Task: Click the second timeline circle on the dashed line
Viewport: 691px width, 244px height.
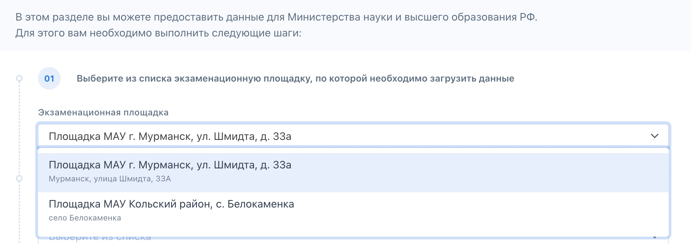Action: coord(19,178)
